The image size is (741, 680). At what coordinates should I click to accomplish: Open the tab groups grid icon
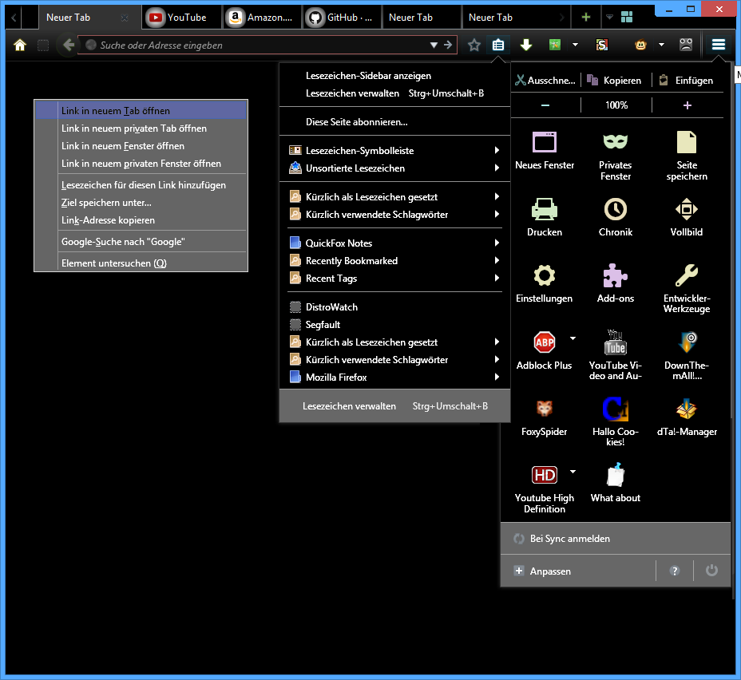(627, 18)
